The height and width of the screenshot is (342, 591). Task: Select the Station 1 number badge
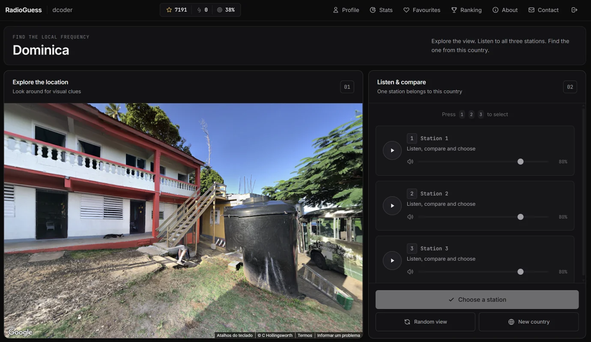[412, 138]
